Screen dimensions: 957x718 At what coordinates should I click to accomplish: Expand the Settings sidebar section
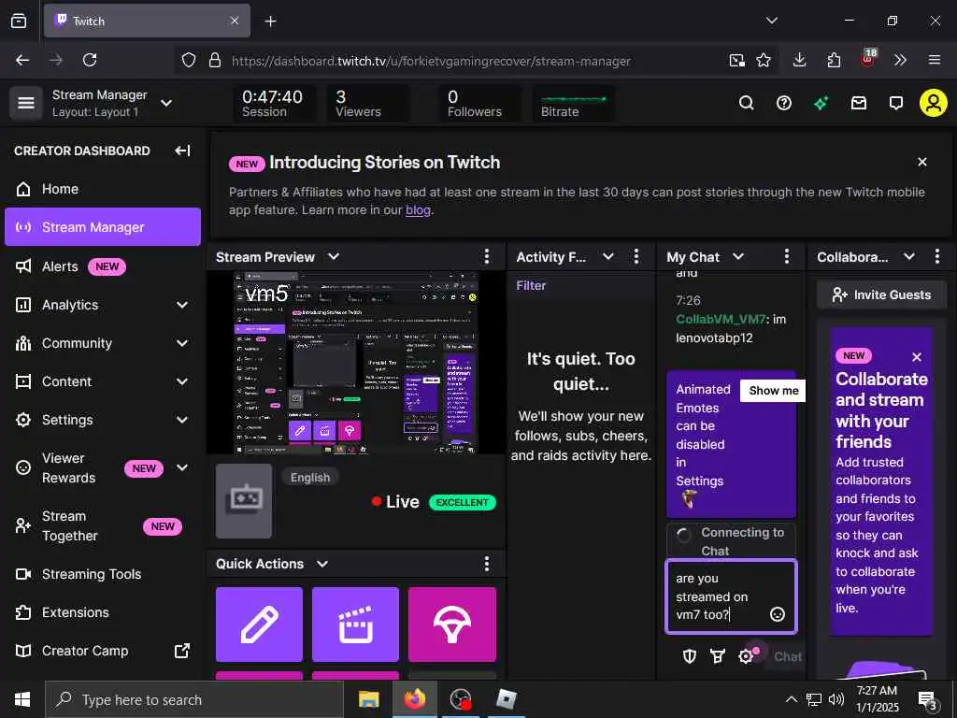(182, 420)
